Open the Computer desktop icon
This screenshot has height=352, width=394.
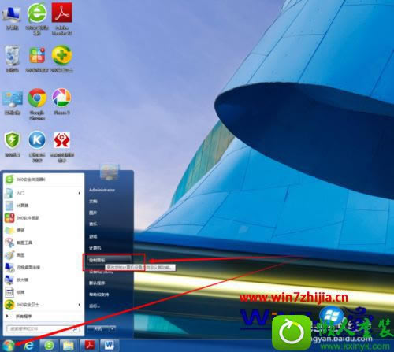coord(12,18)
